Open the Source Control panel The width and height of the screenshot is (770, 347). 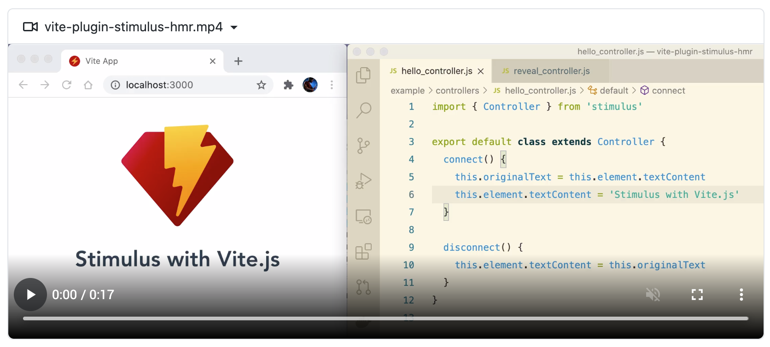click(x=363, y=145)
